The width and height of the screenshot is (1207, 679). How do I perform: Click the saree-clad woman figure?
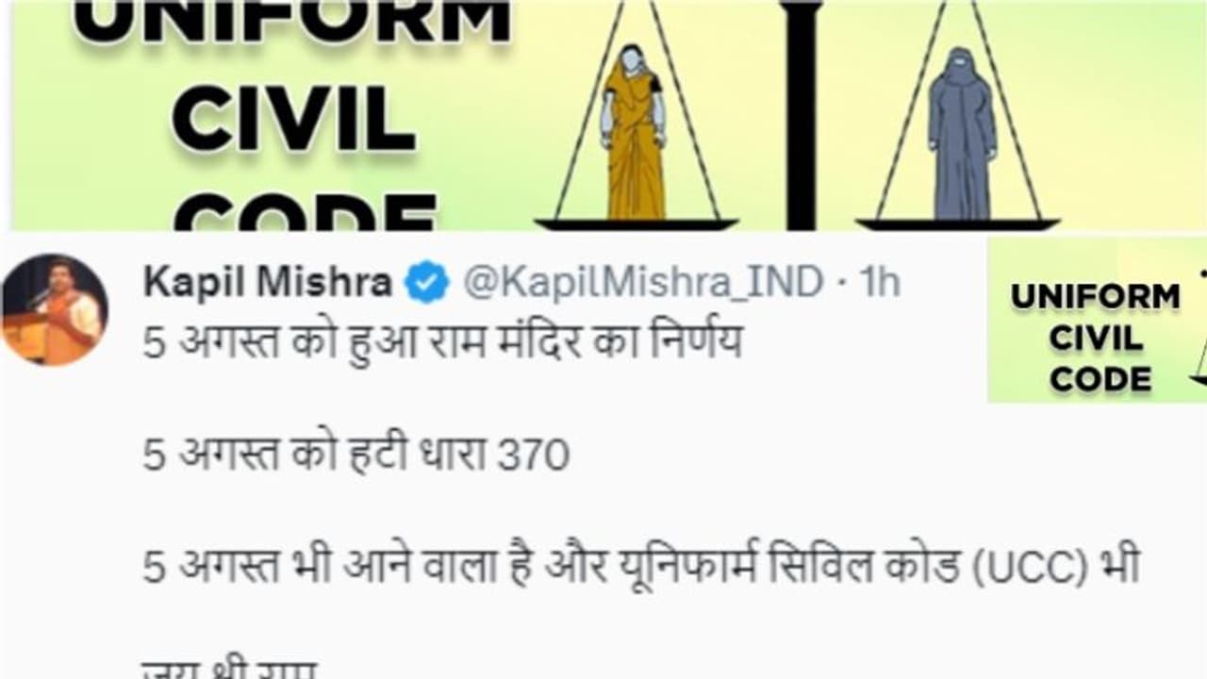(x=634, y=132)
